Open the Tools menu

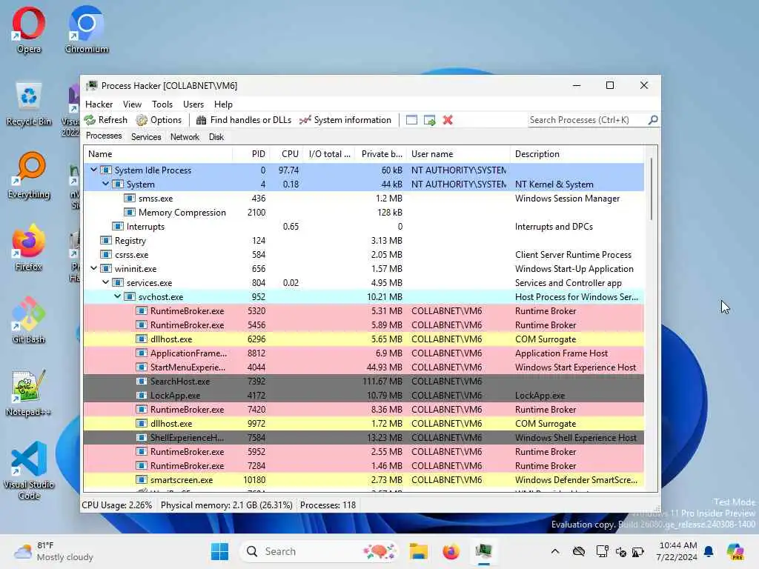pyautogui.click(x=162, y=104)
